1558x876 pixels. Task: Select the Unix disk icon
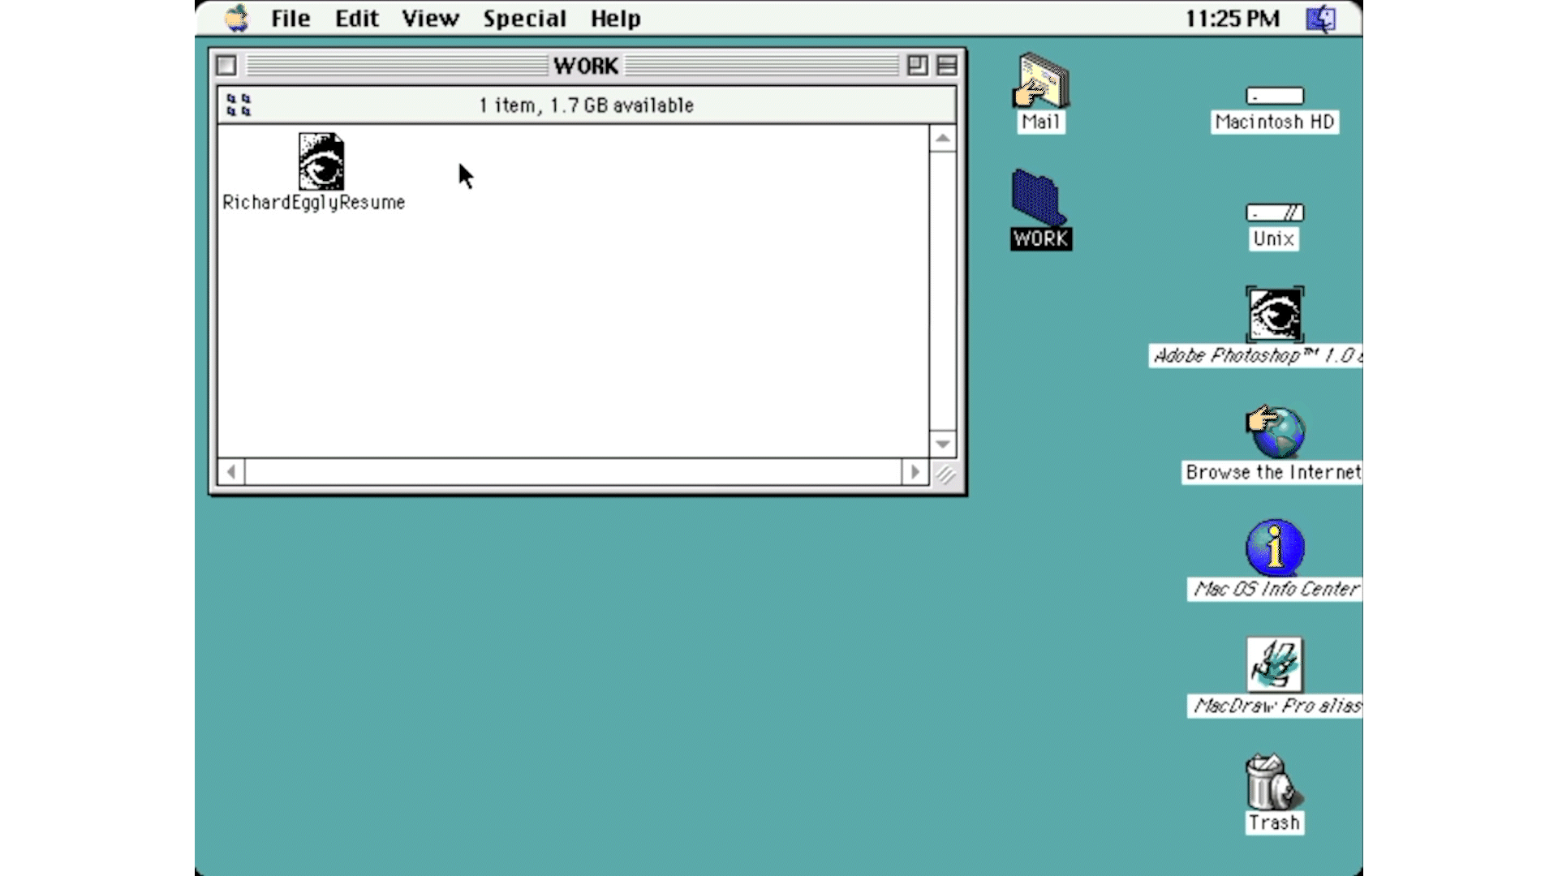click(x=1274, y=213)
